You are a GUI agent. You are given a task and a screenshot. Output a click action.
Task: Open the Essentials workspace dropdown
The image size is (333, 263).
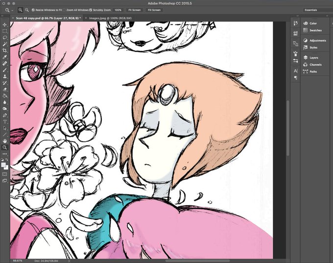click(317, 10)
